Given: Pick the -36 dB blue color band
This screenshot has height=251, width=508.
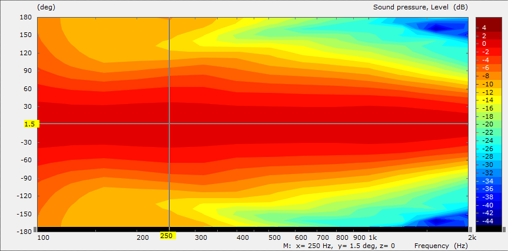Looking at the screenshot, I should [488, 189].
